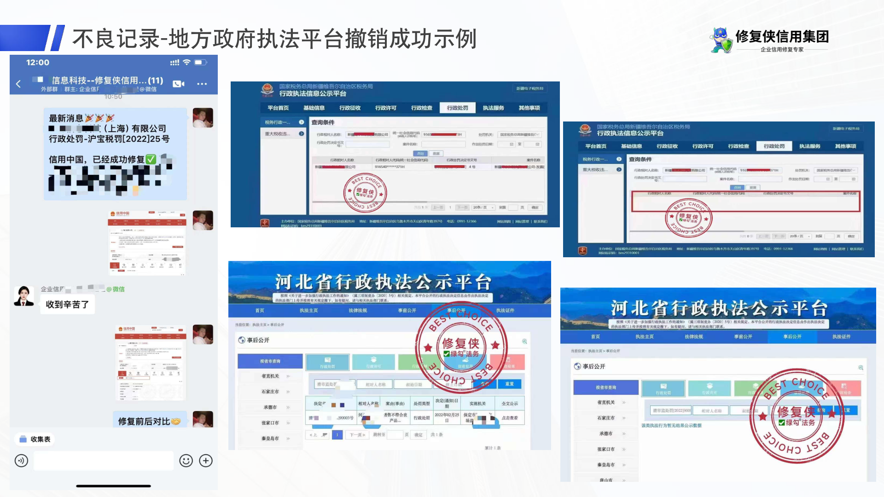Tap the 收集表 shortcut above the chat input

coord(35,439)
